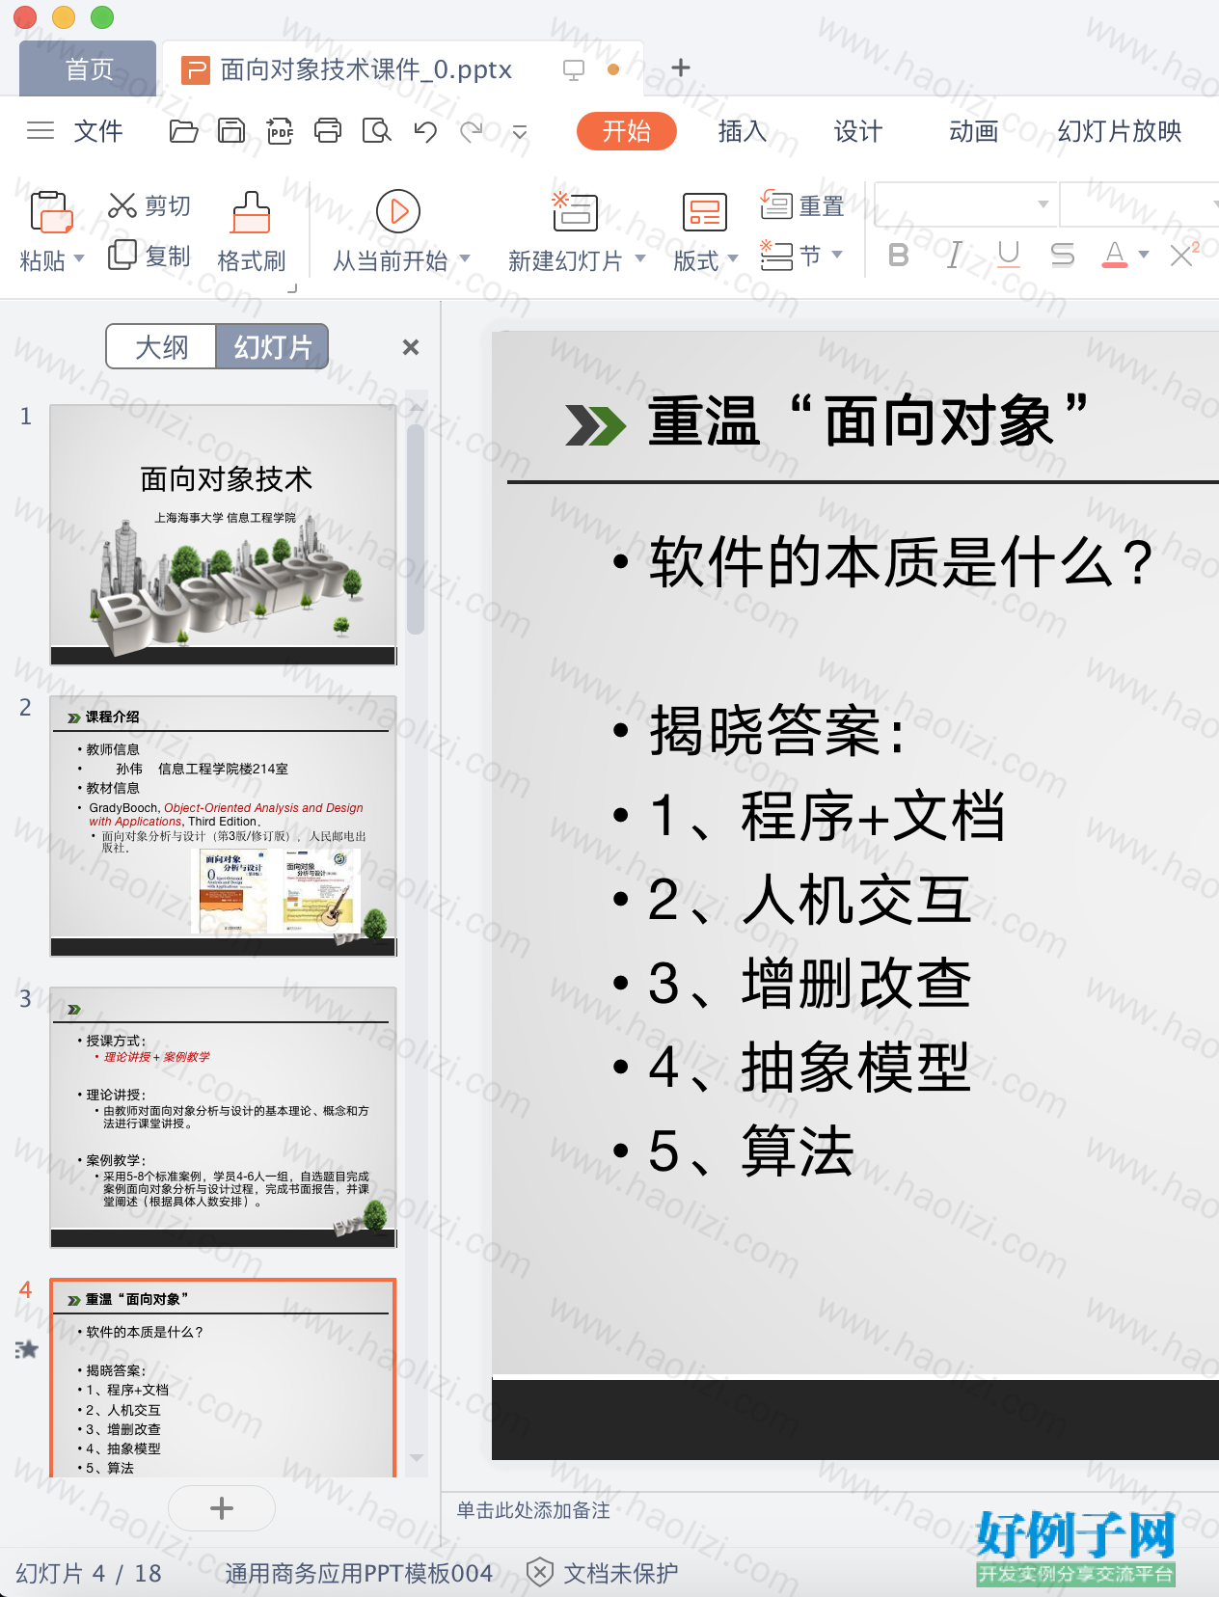This screenshot has height=1597, width=1219.
Task: Select slide 3 thumbnail 授课方式
Action: (x=224, y=1118)
